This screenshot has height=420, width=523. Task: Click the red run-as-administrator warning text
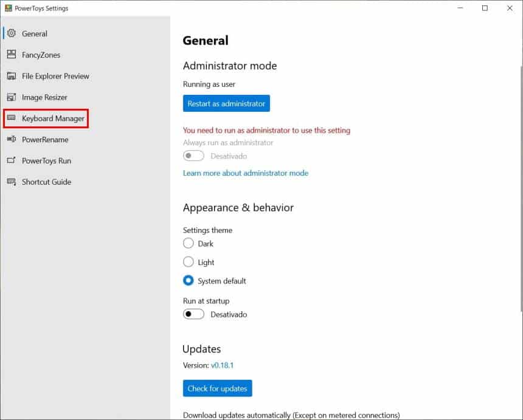[x=266, y=130]
